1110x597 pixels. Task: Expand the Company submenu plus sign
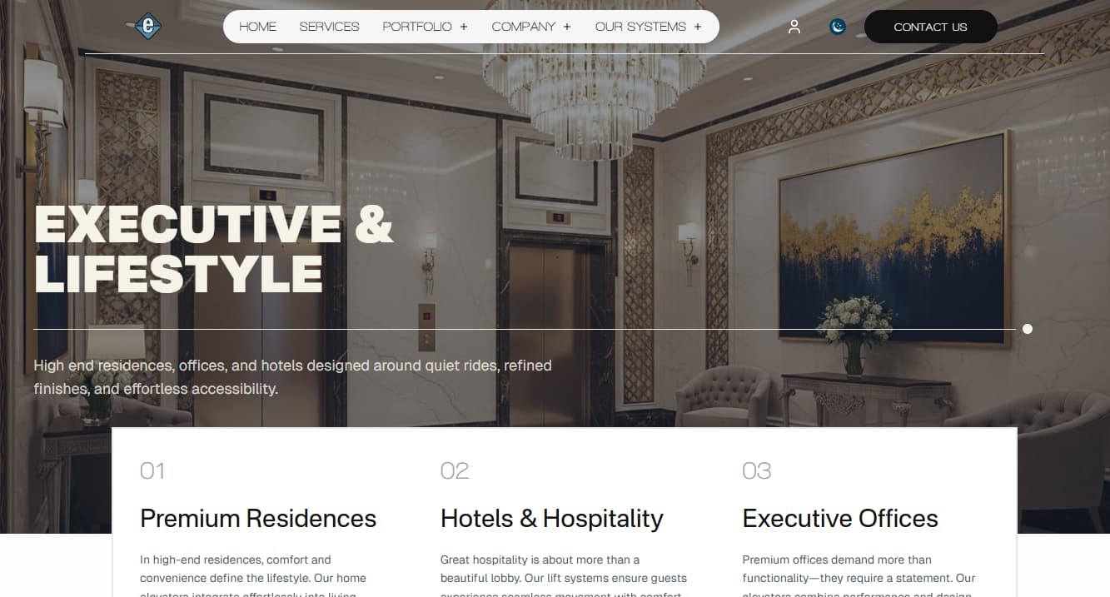tap(567, 27)
